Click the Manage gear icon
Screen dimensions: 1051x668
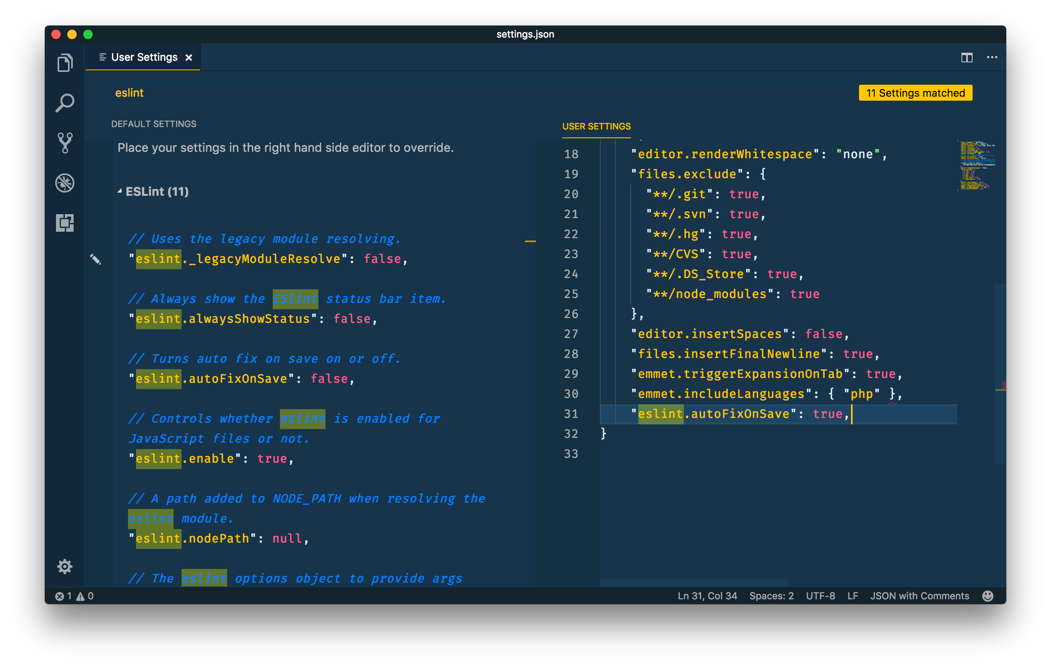[65, 567]
